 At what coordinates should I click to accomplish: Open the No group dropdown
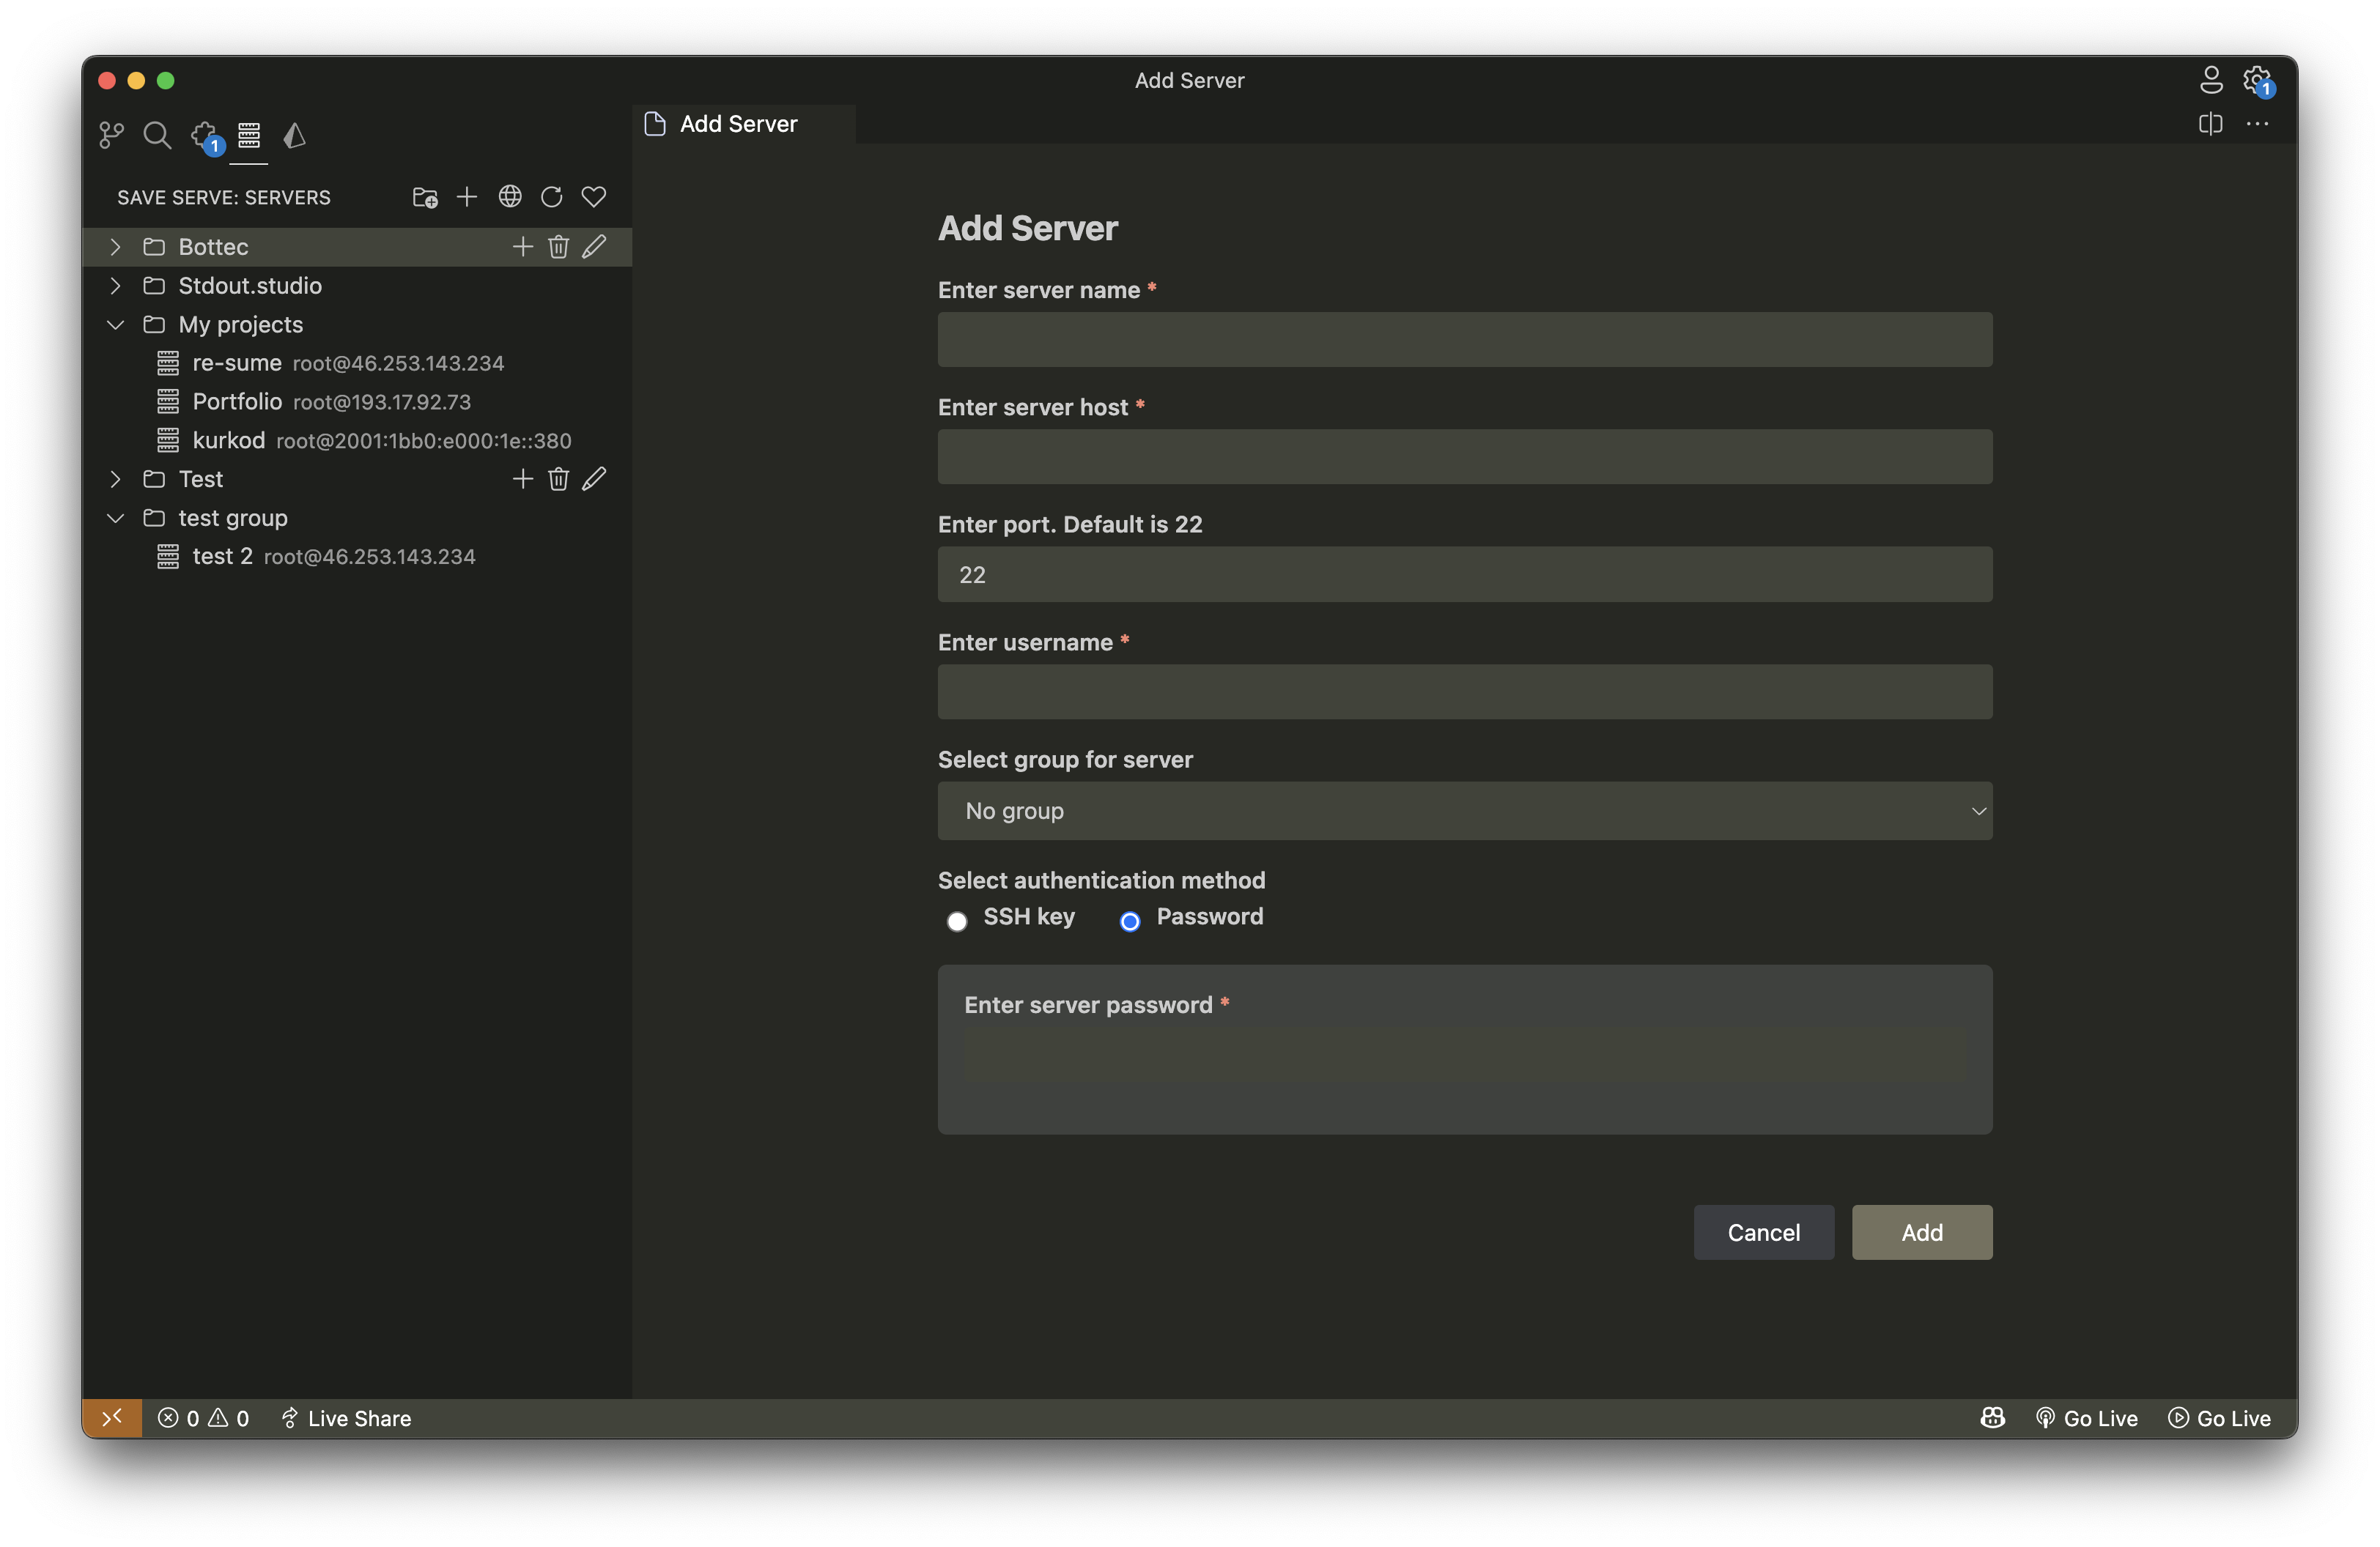click(1465, 812)
